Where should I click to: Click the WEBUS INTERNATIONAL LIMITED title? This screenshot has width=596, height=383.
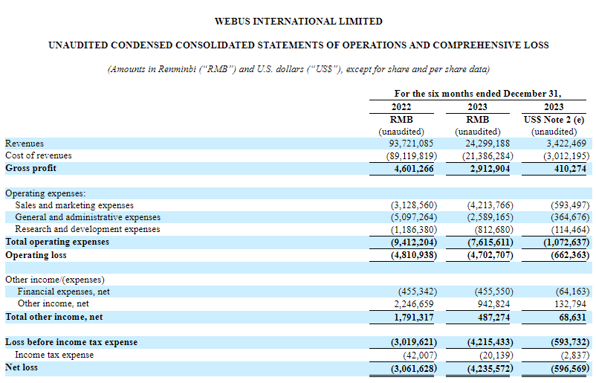click(298, 22)
